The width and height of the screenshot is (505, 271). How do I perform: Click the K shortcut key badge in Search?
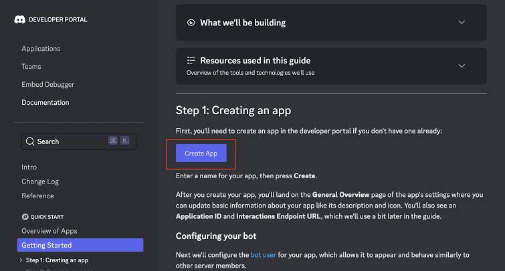pos(124,140)
